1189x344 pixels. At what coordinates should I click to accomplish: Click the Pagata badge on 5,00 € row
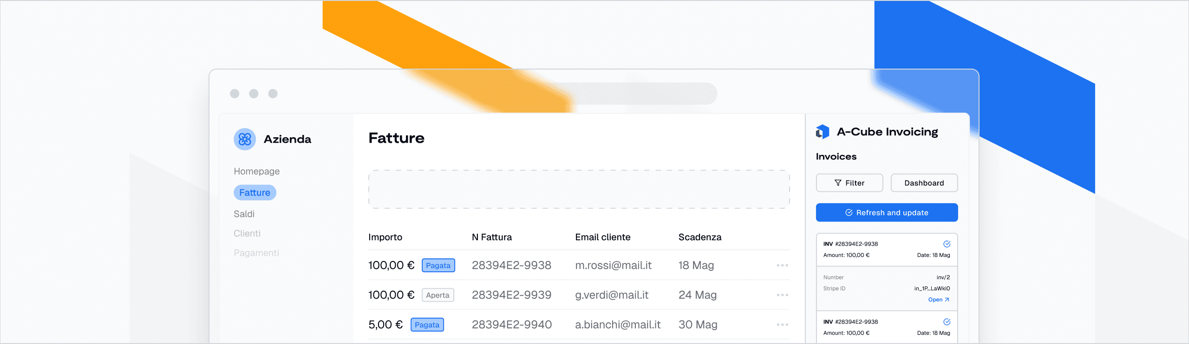click(427, 325)
